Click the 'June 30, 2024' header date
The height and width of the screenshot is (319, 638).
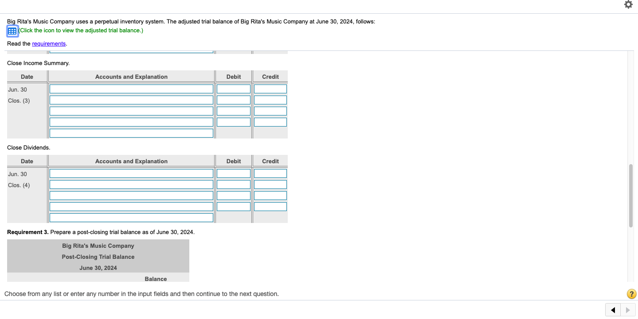click(98, 268)
